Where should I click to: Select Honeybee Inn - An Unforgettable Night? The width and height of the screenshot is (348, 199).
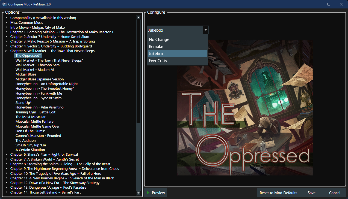[47, 84]
